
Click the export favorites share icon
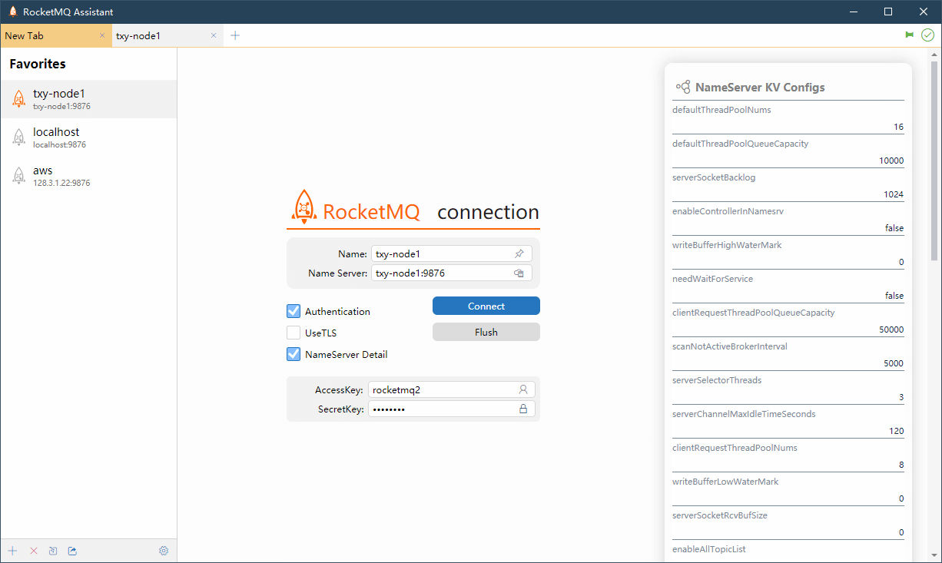[x=73, y=551]
